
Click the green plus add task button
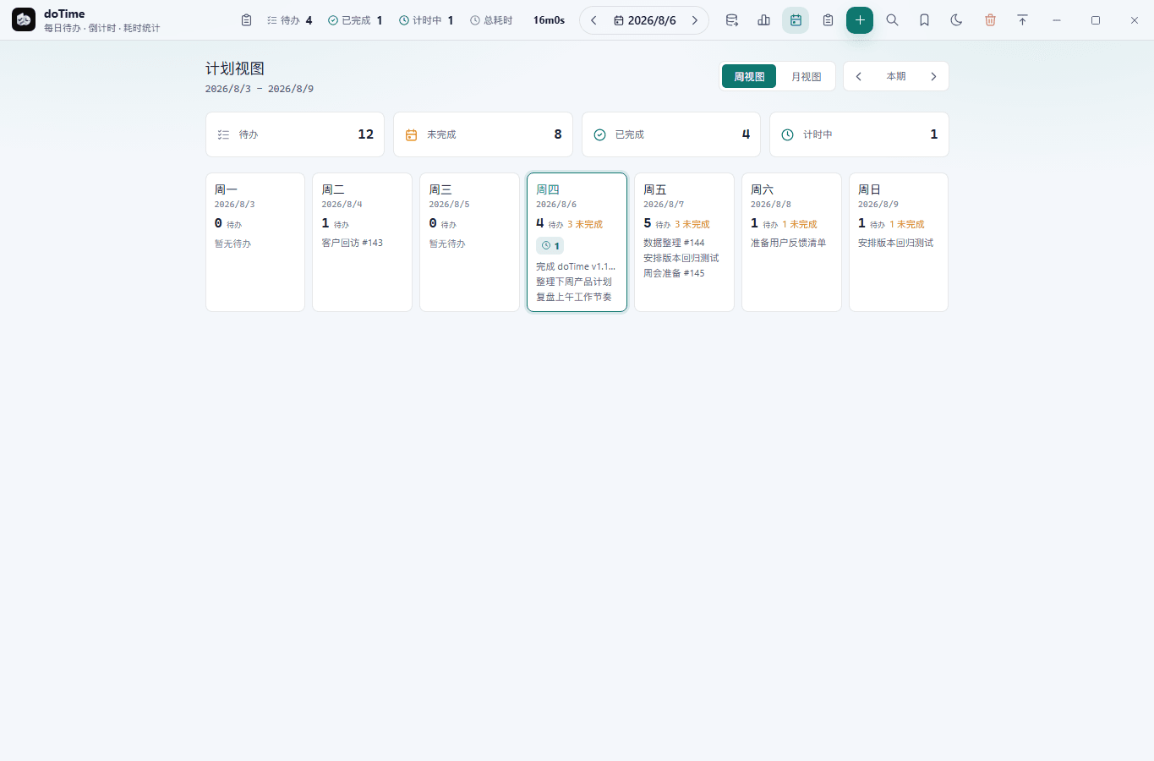[x=860, y=20]
